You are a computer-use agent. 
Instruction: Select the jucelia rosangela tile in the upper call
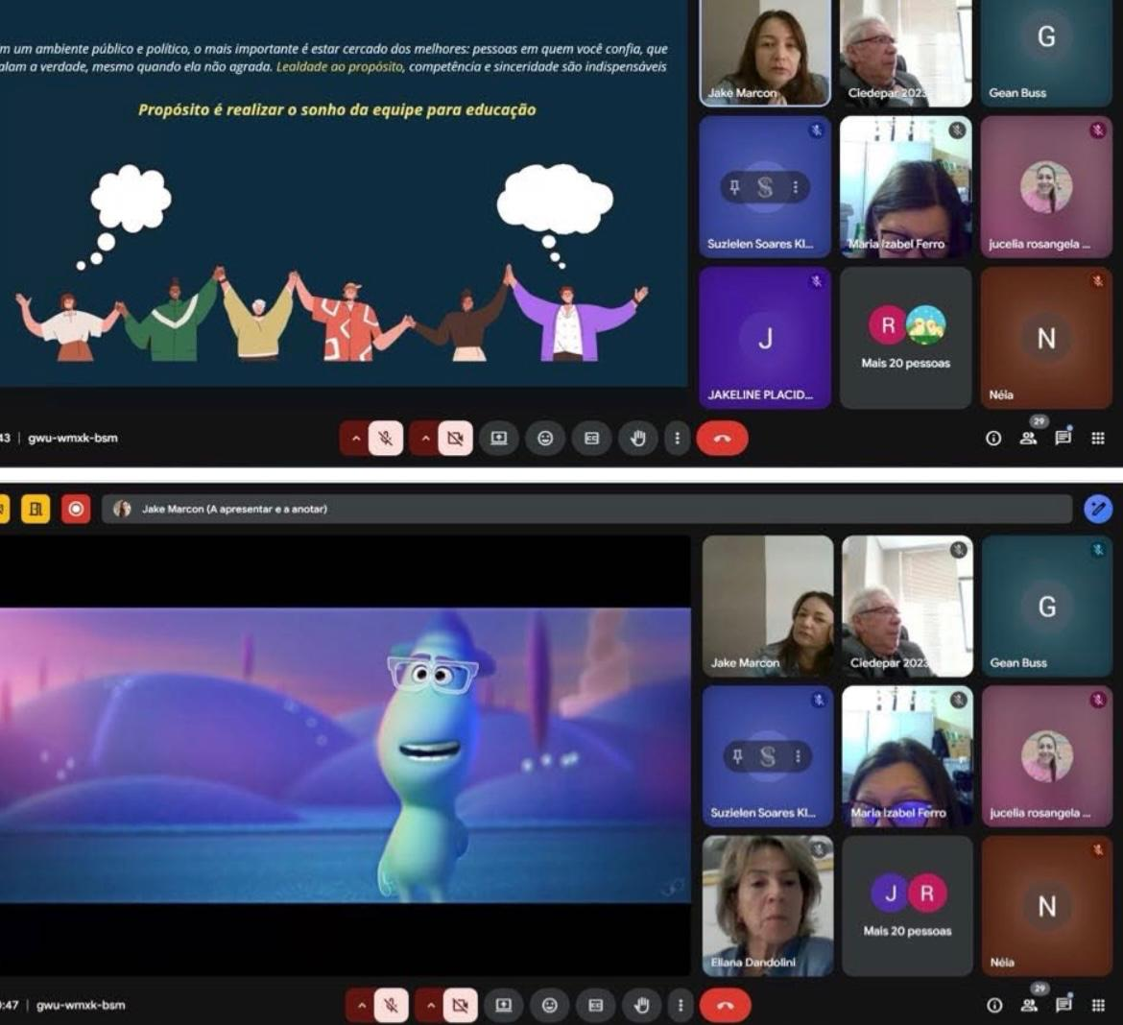pyautogui.click(x=1046, y=187)
